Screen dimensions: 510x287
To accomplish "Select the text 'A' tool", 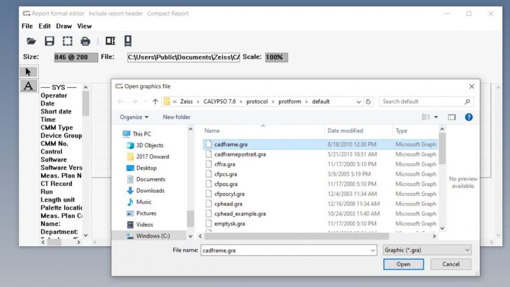I will click(x=28, y=86).
